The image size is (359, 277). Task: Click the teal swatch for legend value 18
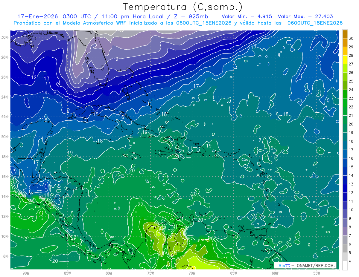click(345, 137)
